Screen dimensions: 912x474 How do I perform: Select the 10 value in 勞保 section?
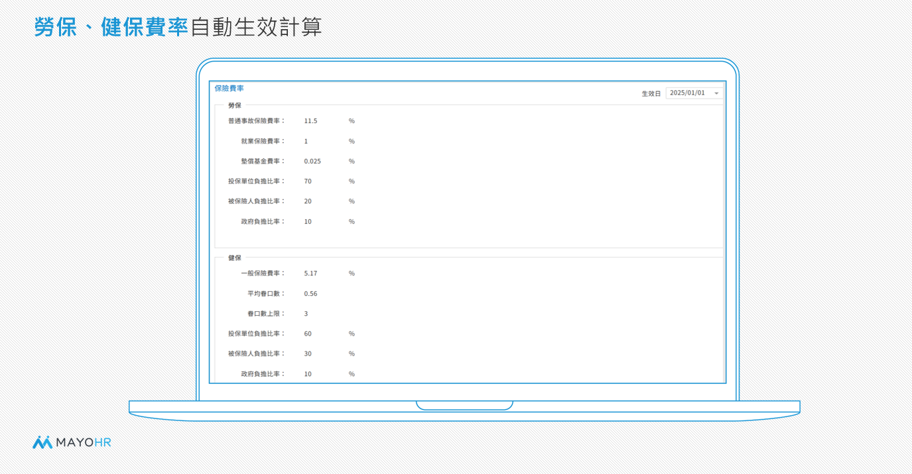click(308, 222)
